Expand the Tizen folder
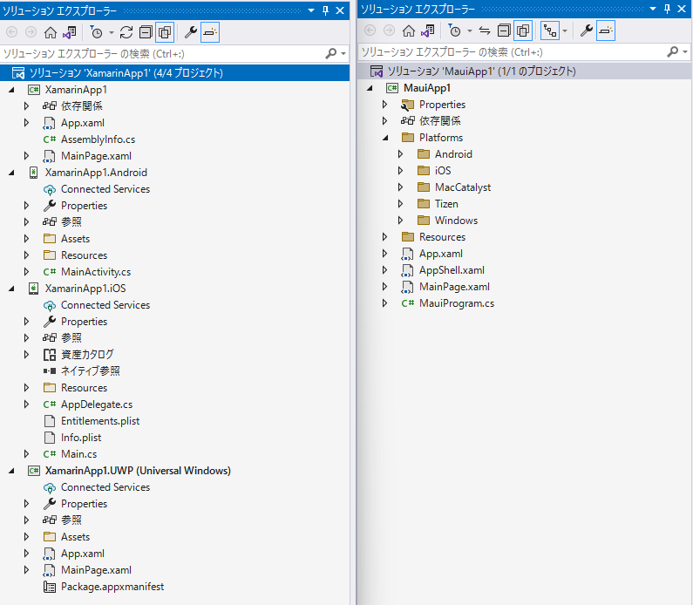This screenshot has width=693, height=605. (400, 204)
